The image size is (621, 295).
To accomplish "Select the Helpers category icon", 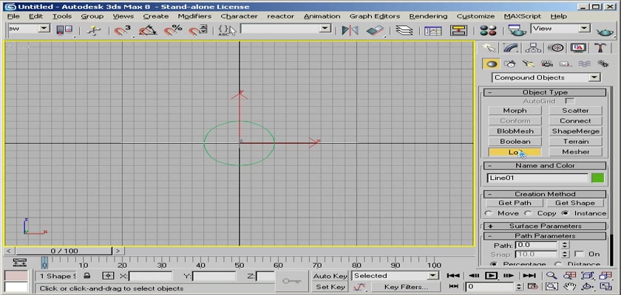I will tap(565, 63).
